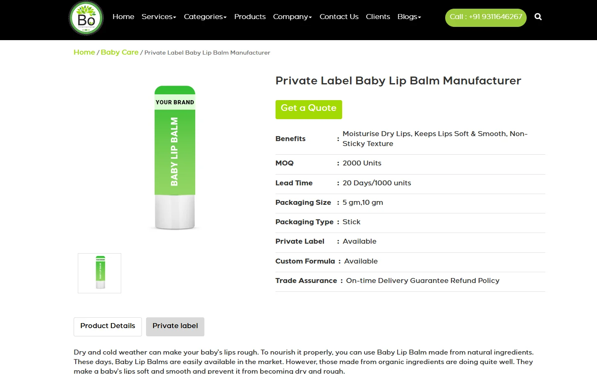Viewport: 597px width, 374px height.
Task: Select the Products menu item
Action: [250, 17]
